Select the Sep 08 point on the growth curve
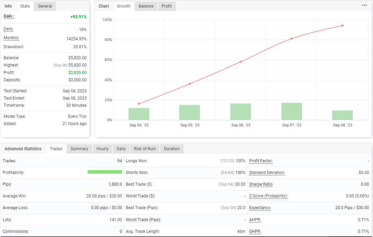This screenshot has height=237, width=373. 342,25
